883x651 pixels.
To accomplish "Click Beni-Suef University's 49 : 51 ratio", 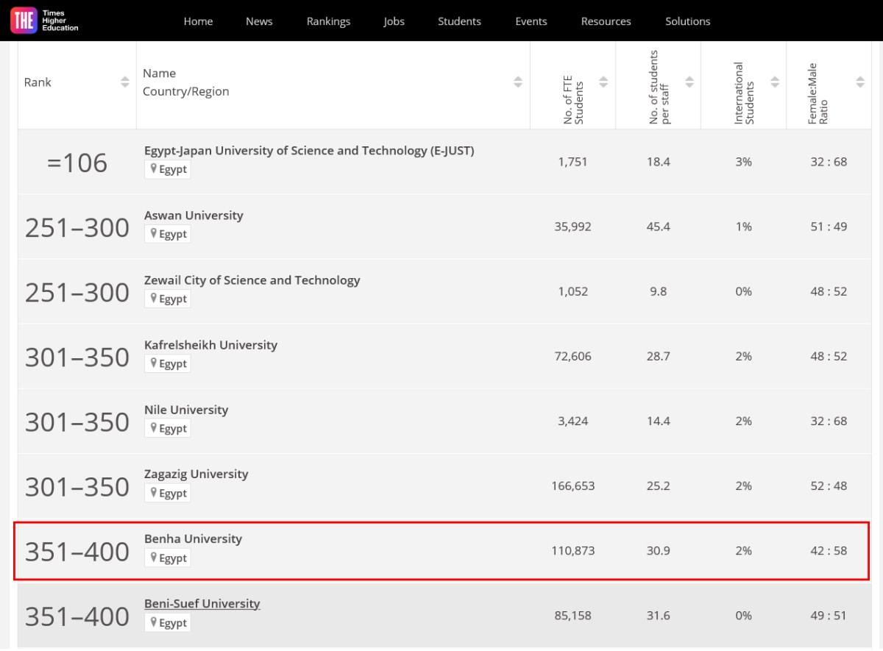I will 829,615.
